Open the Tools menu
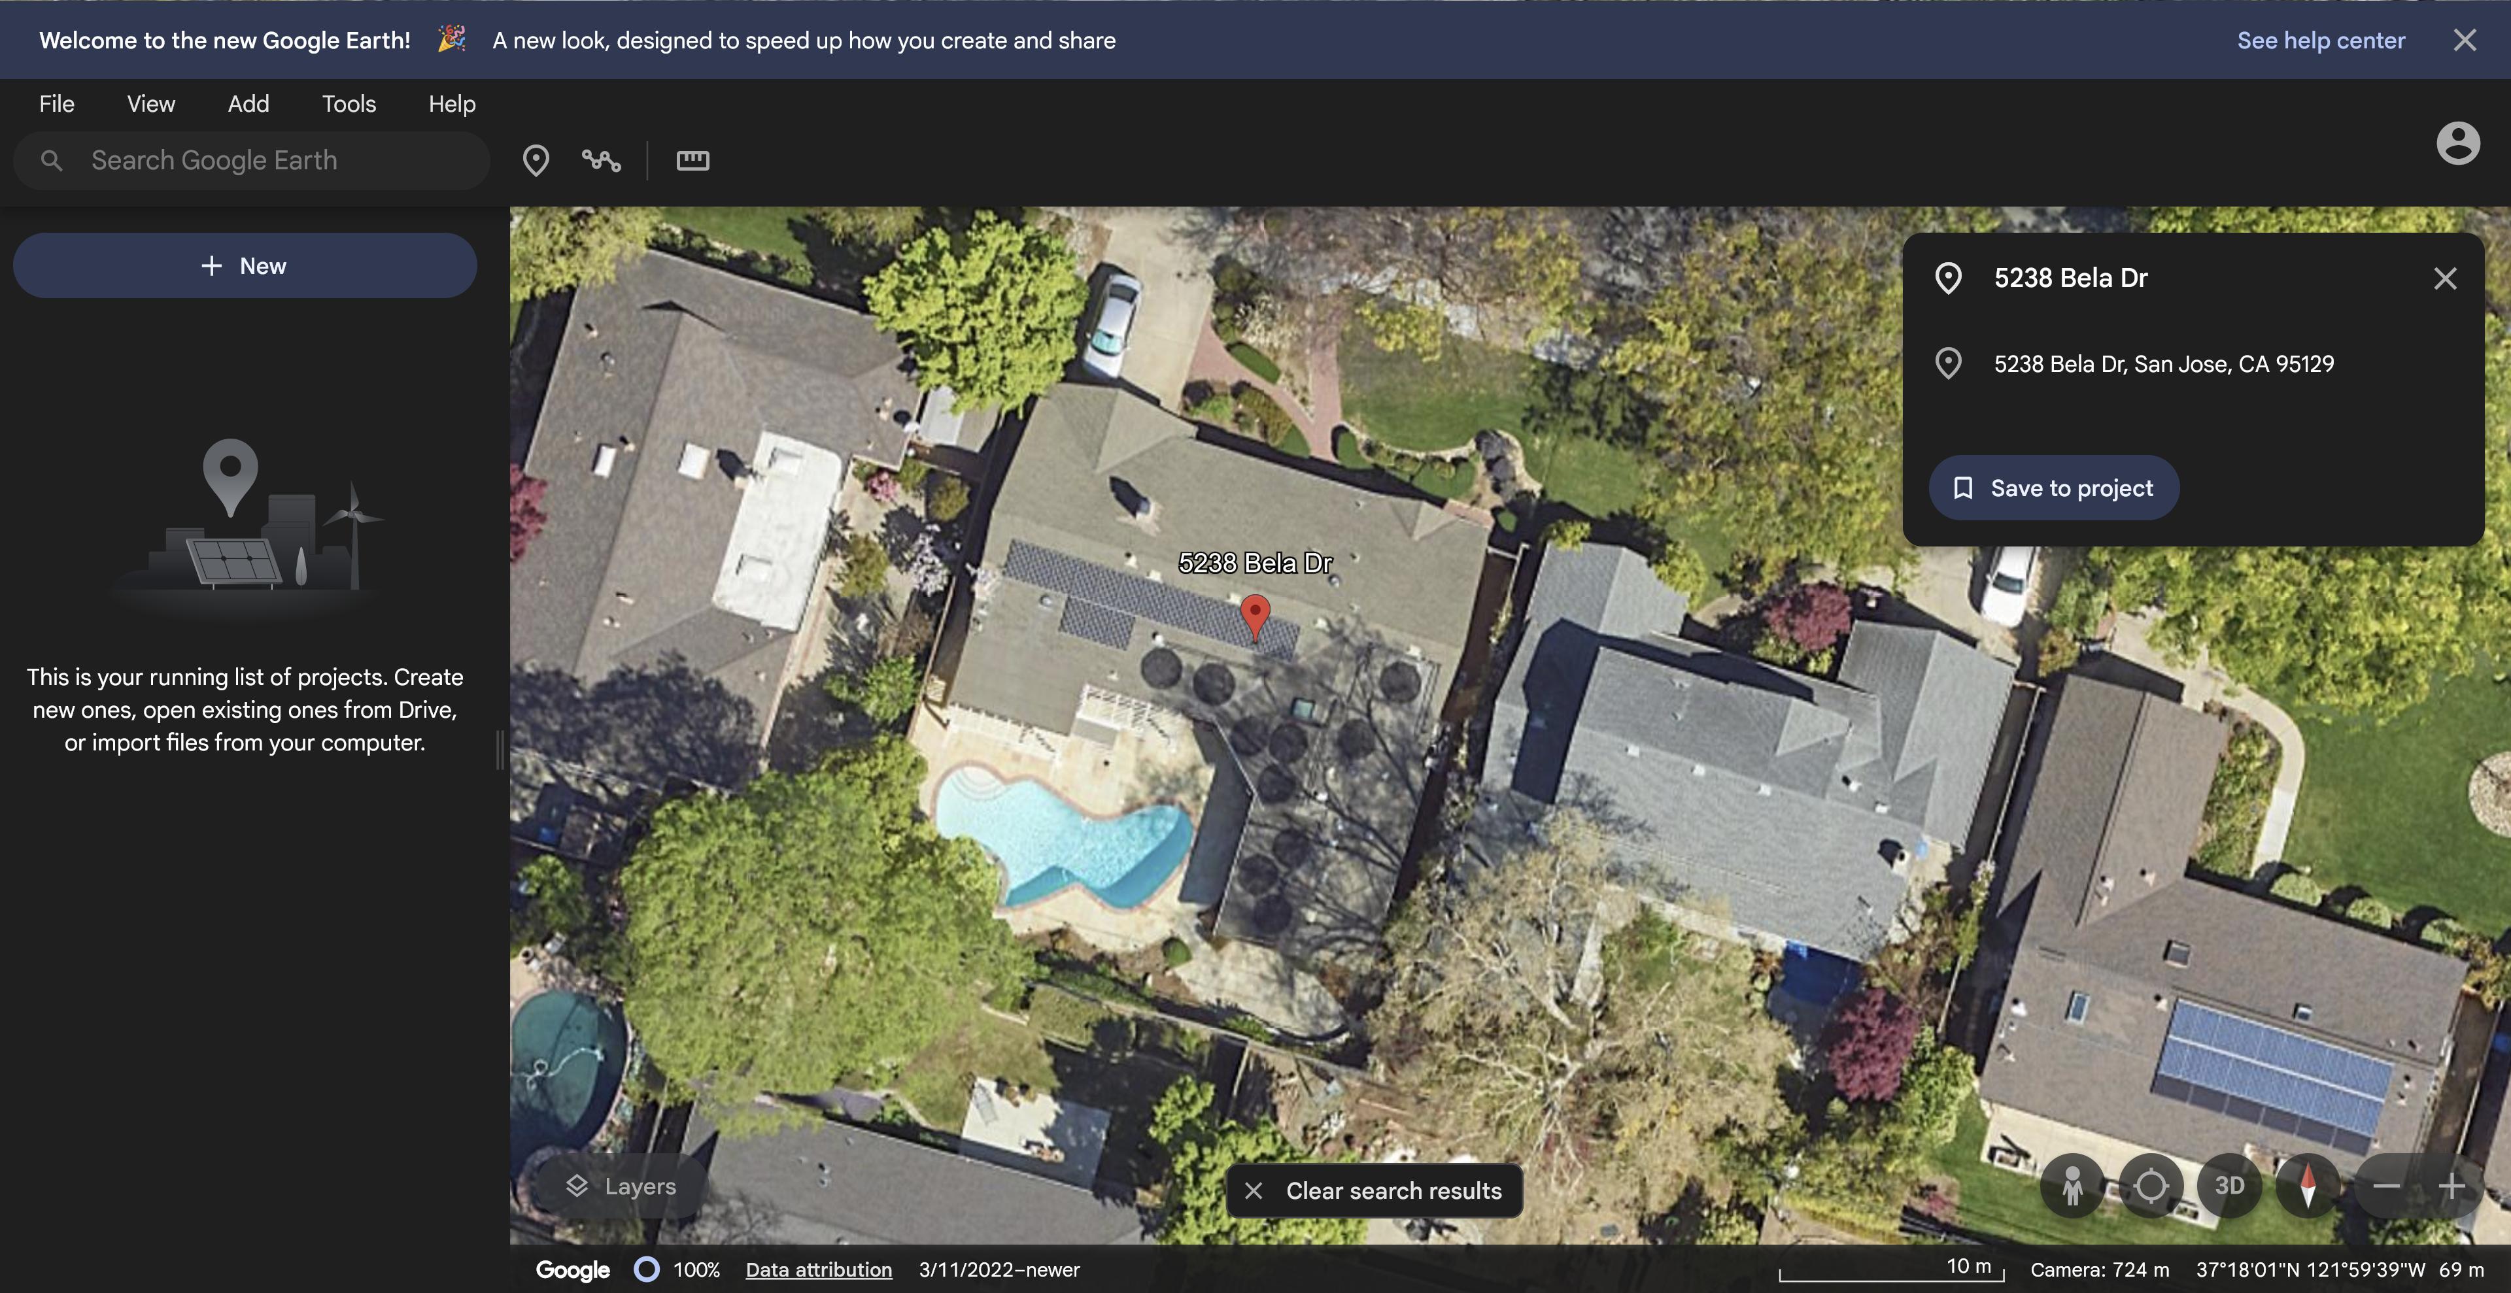This screenshot has width=2511, height=1293. (x=349, y=103)
